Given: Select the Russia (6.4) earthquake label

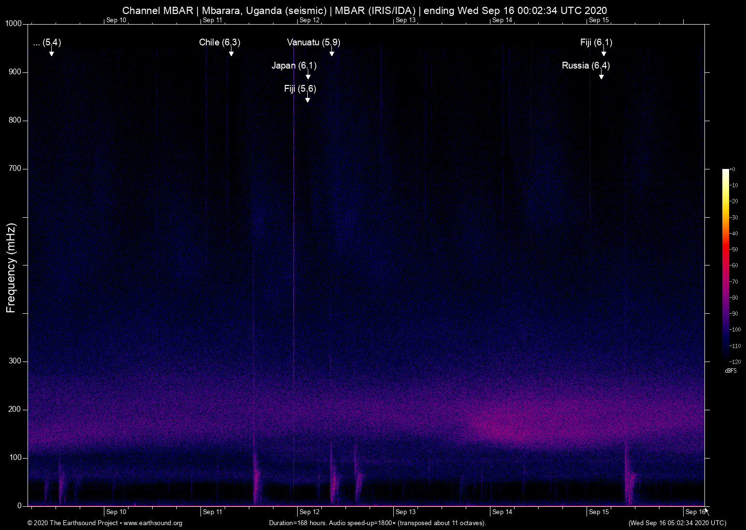Looking at the screenshot, I should click(x=586, y=65).
